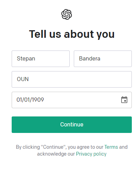Click the word "Stepan" inside the name box
This screenshot has height=169, width=138.
(26, 59)
